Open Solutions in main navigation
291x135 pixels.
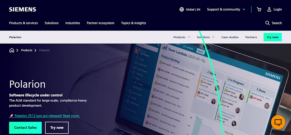pos(52,23)
